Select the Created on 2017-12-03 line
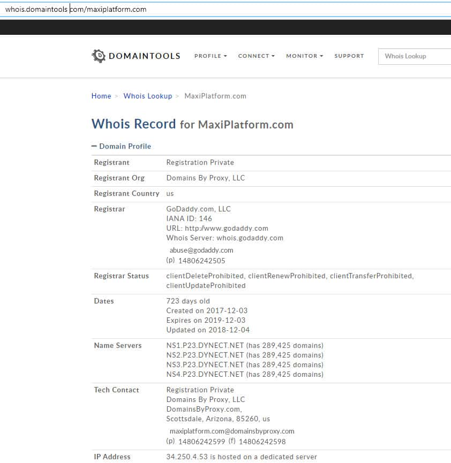 pyautogui.click(x=207, y=310)
